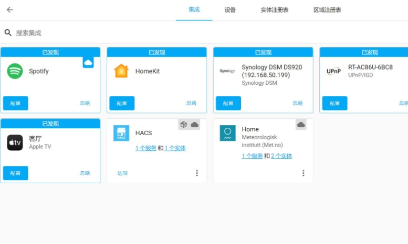Image resolution: width=408 pixels, height=244 pixels.
Task: Ignore the Spotify discovery
Action: [85, 103]
